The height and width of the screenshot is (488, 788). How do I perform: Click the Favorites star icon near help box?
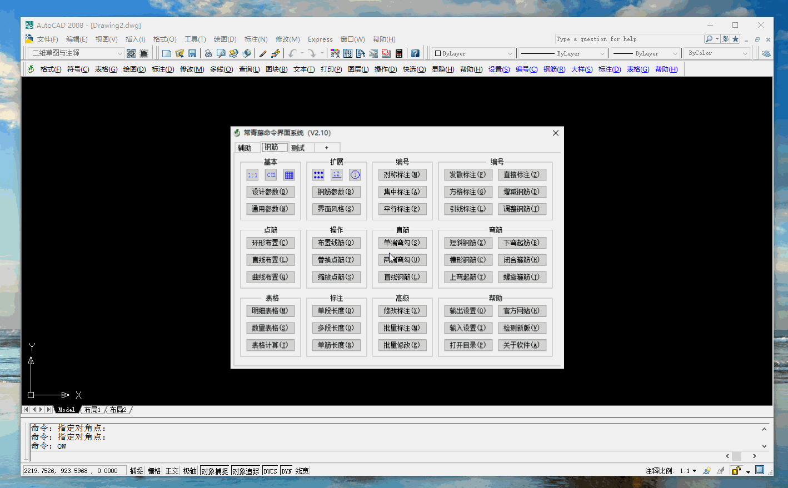click(736, 39)
